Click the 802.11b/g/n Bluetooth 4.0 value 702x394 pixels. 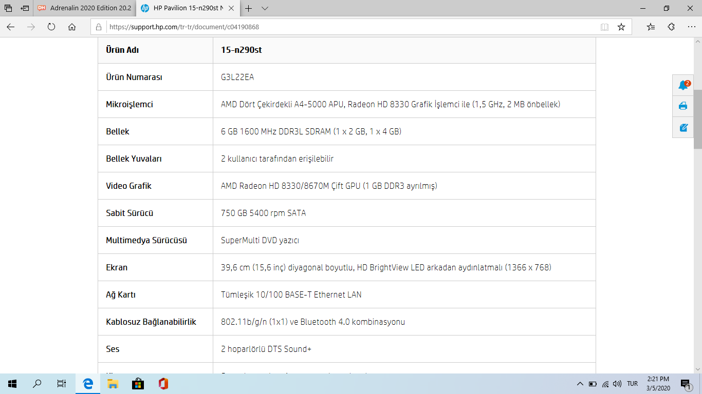[x=313, y=322]
